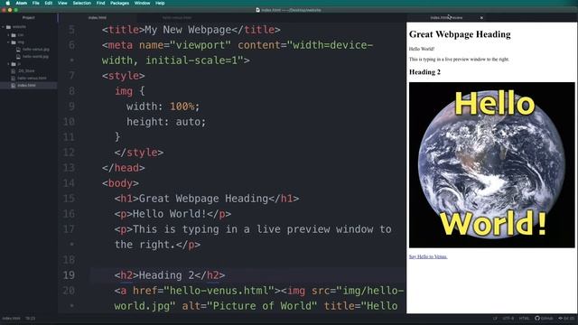Click the 'width: 100%;' code line

163,107
